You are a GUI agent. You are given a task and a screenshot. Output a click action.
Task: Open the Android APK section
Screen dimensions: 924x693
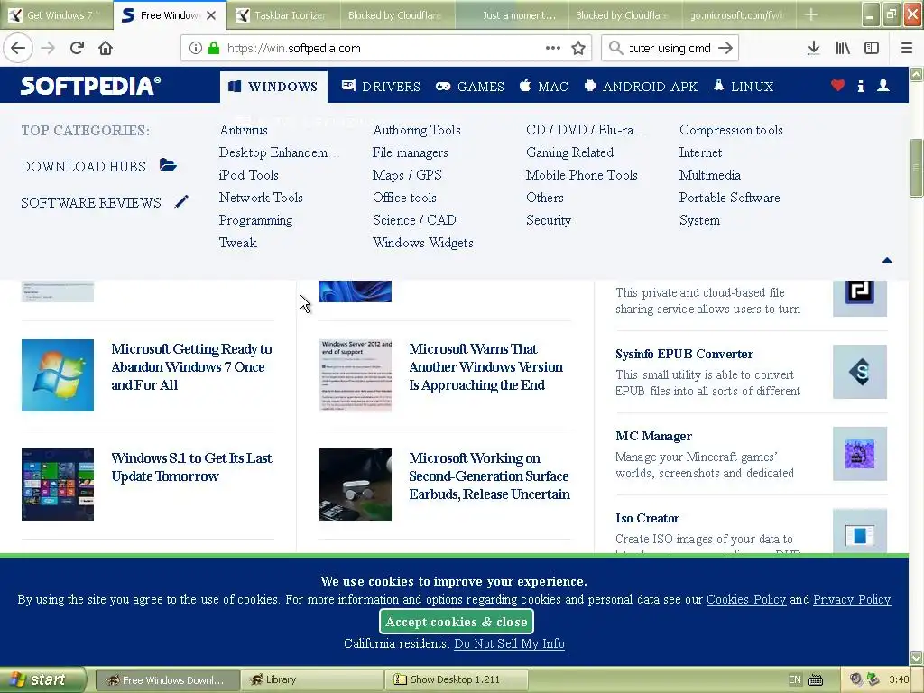click(x=641, y=87)
